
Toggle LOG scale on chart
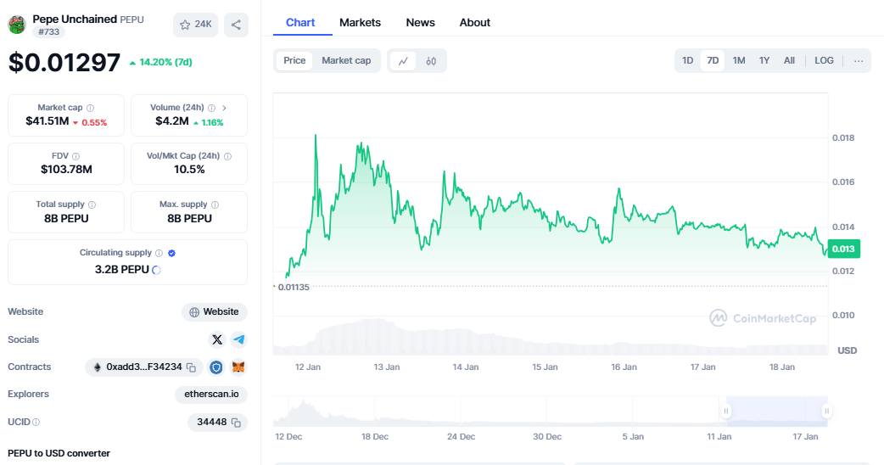(824, 60)
